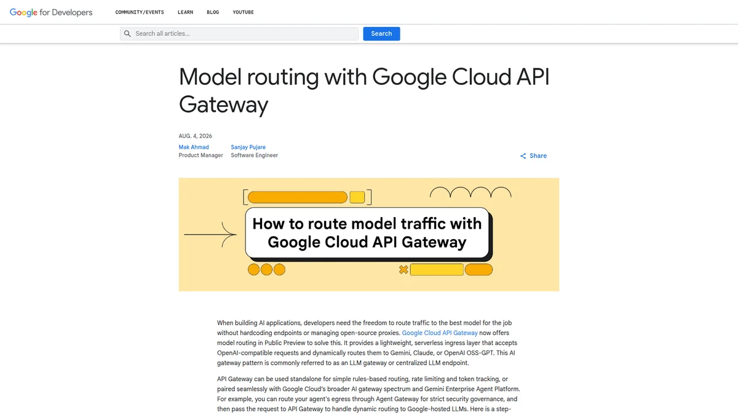This screenshot has width=738, height=415.
Task: Open the Google for Developers logo home
Action: coord(51,12)
